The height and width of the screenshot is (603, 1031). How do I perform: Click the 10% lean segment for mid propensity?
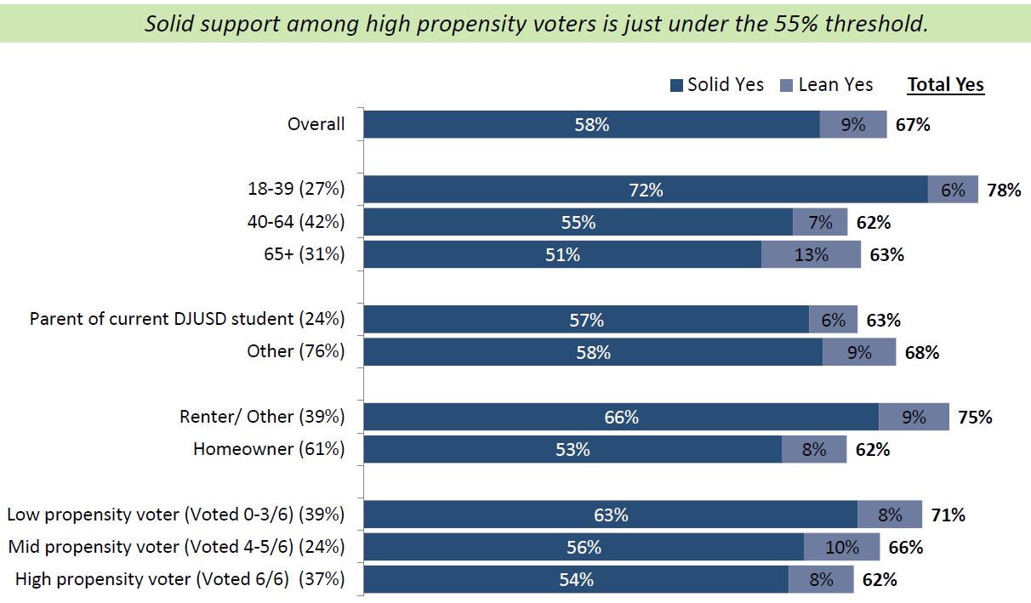coord(841,547)
